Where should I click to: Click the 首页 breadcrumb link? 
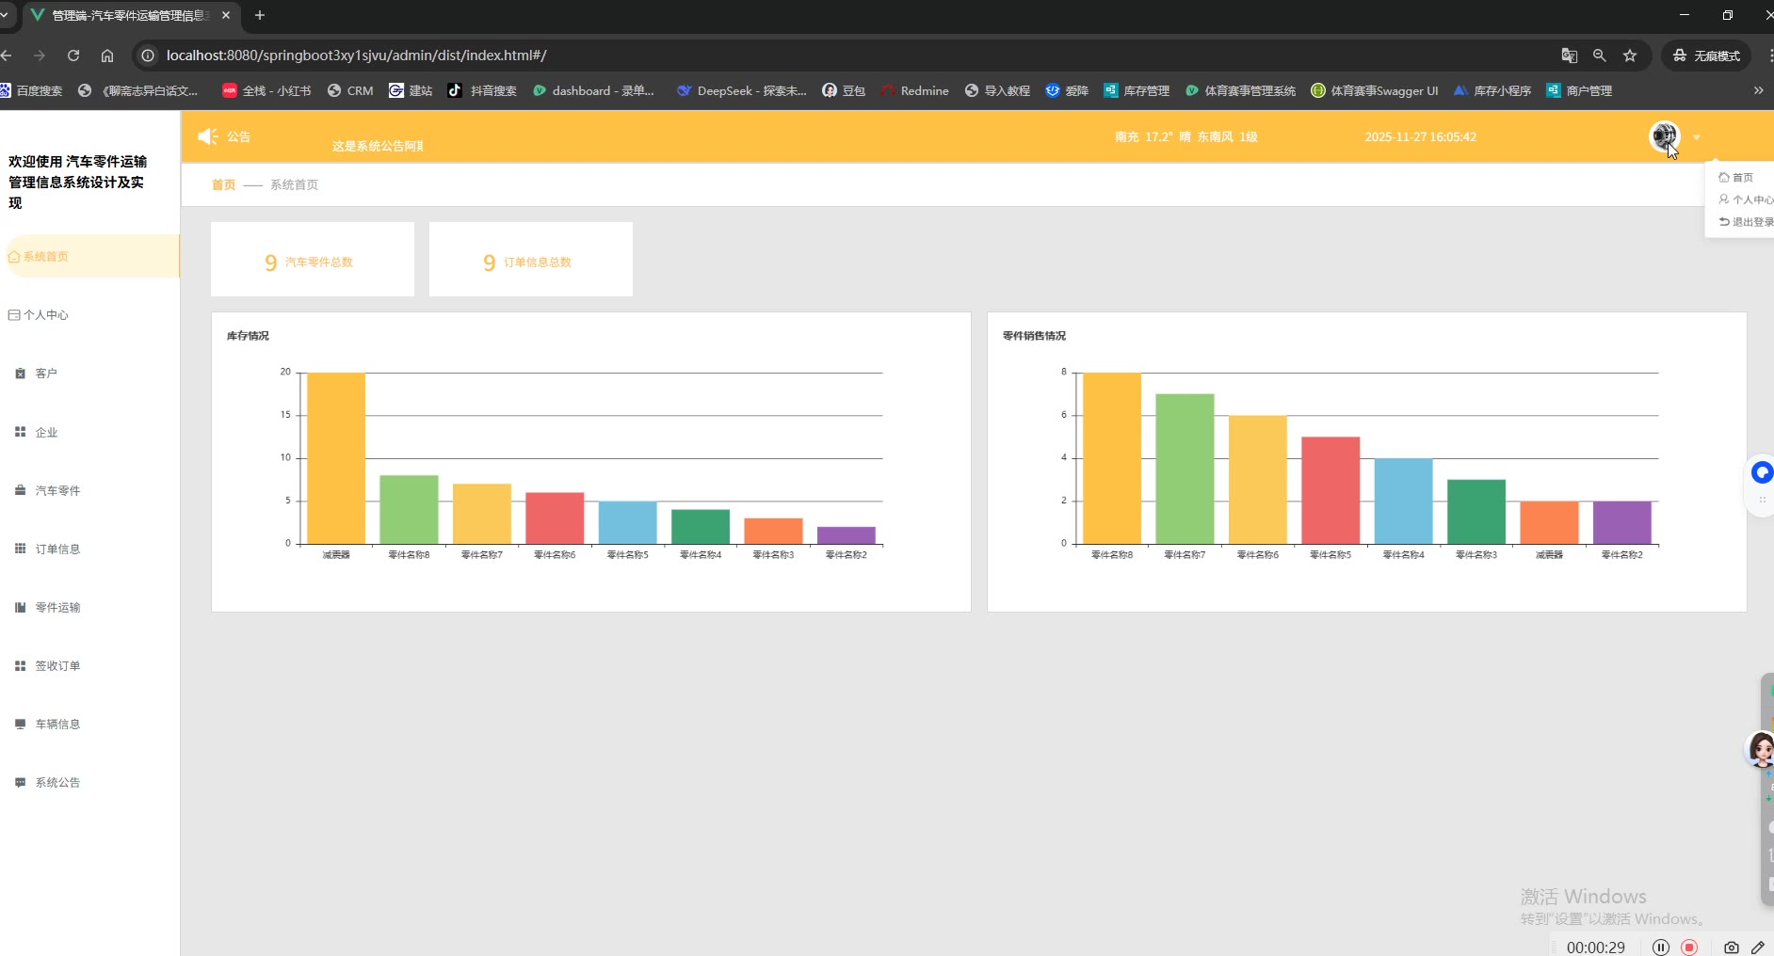[x=223, y=184]
